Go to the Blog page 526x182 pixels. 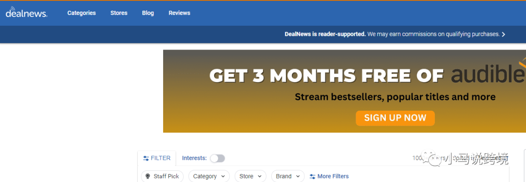pos(148,13)
